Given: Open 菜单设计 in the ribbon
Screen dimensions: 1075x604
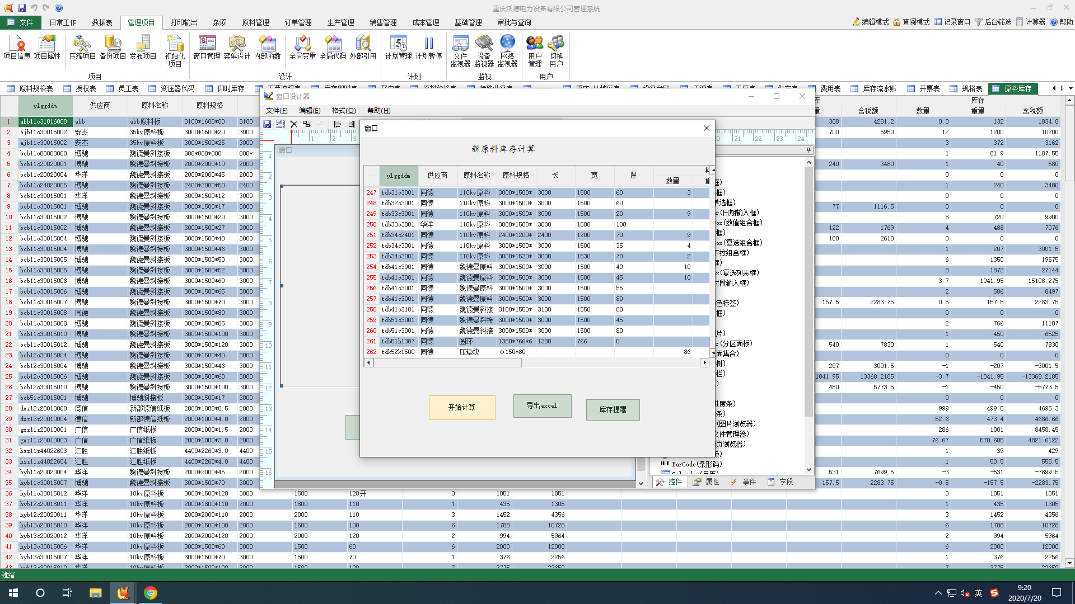Looking at the screenshot, I should (x=237, y=48).
